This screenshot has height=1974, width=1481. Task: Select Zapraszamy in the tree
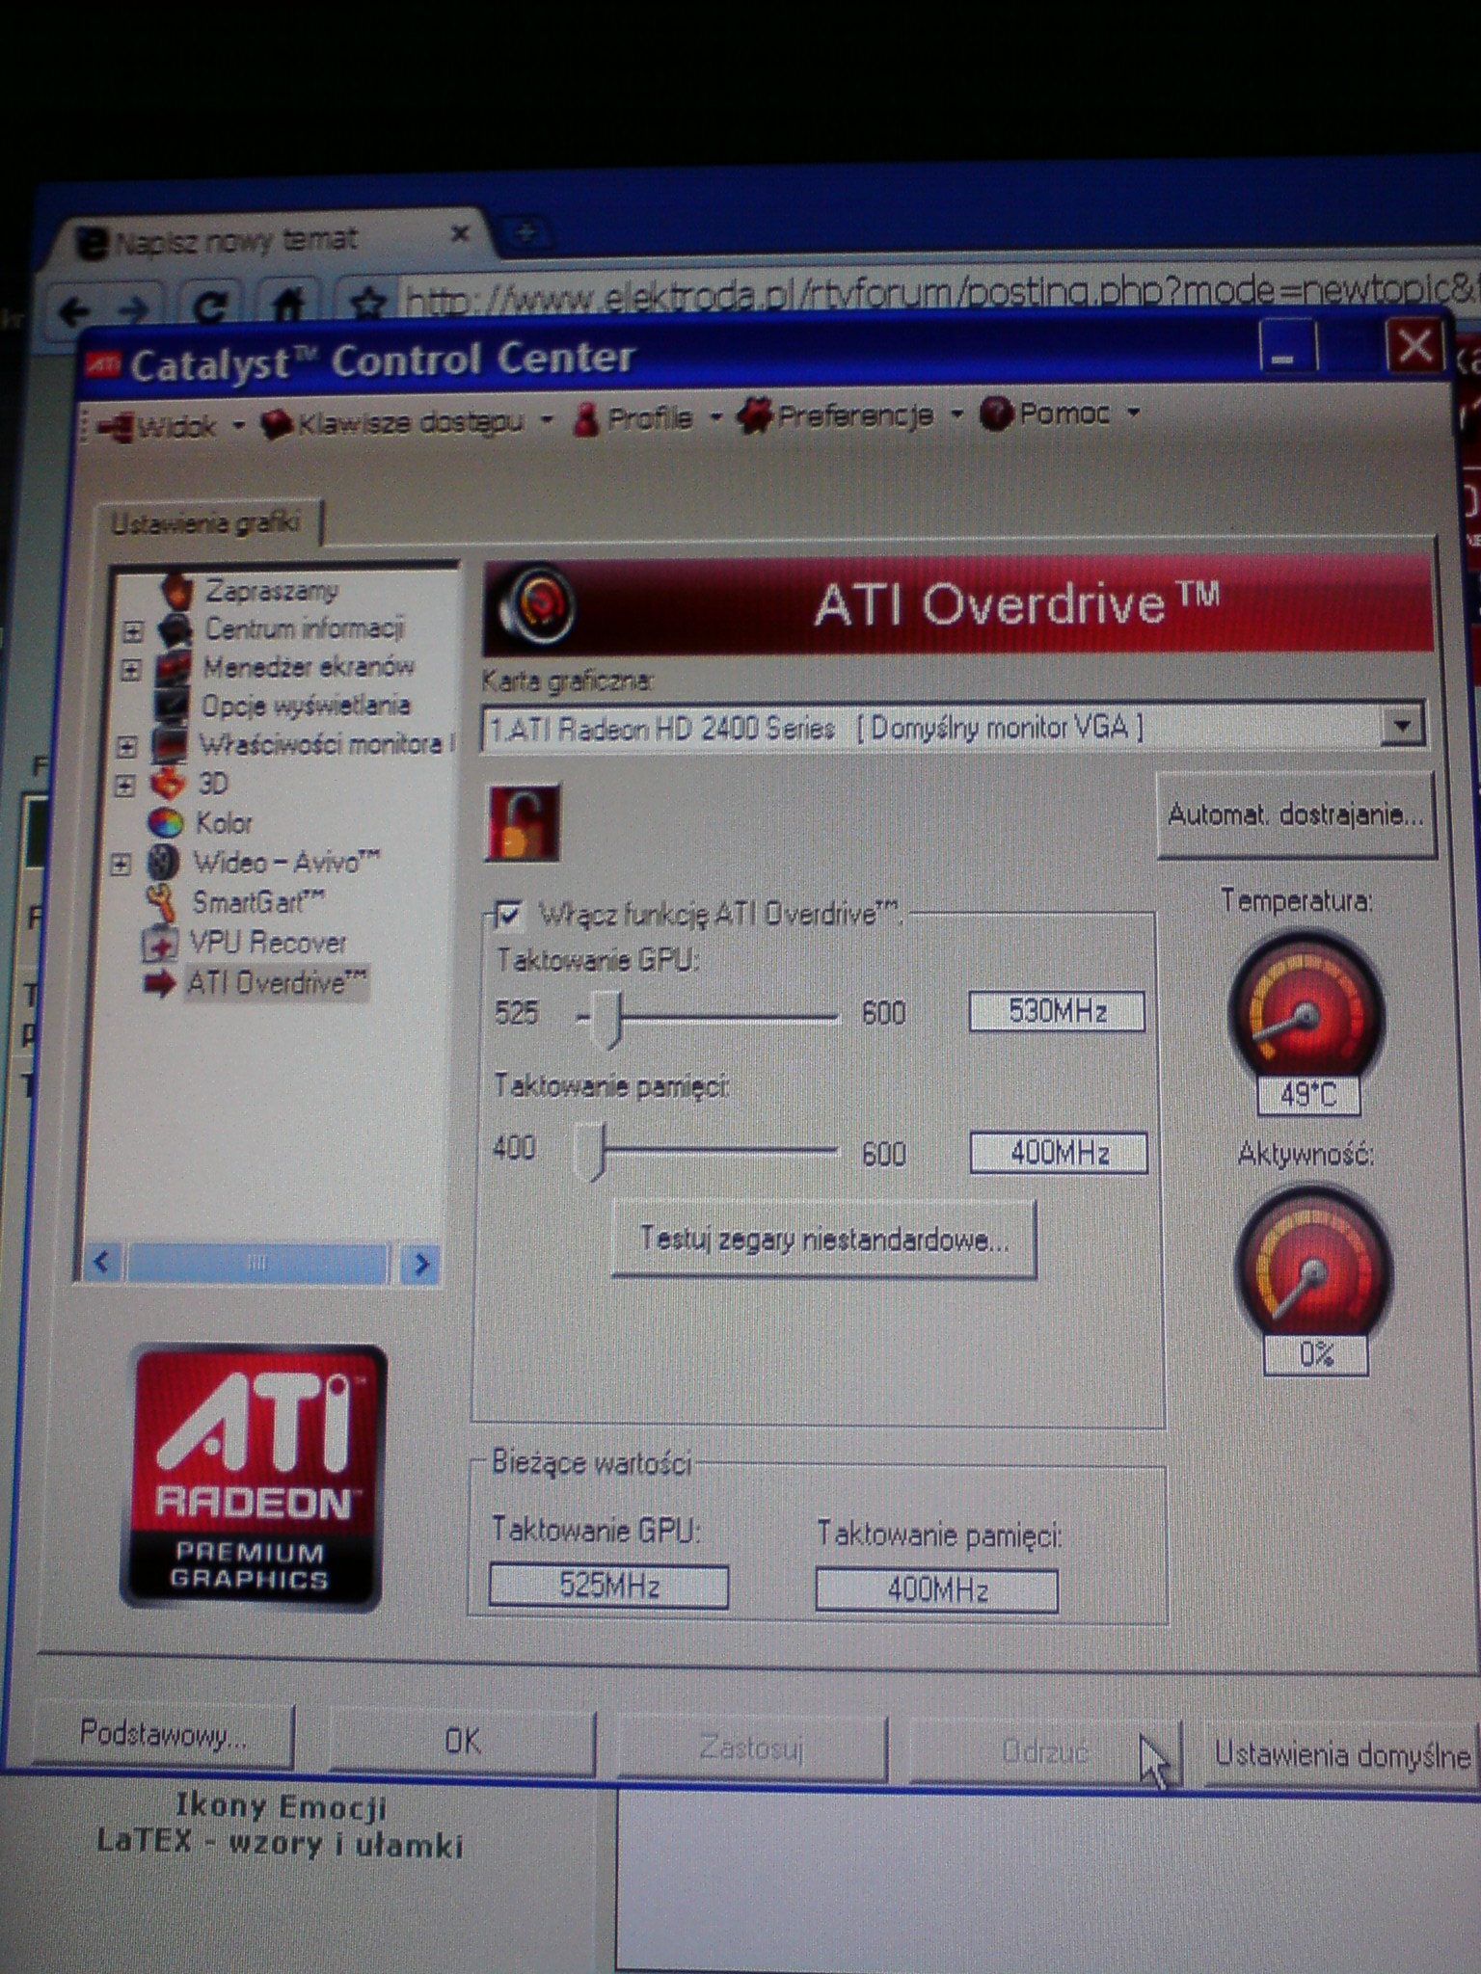(x=272, y=590)
